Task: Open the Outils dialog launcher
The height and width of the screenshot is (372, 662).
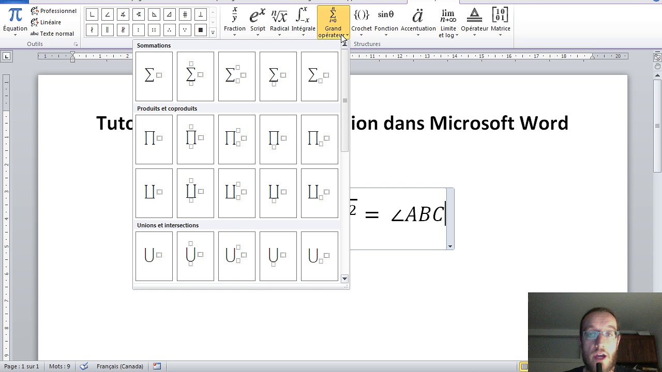Action: [x=76, y=44]
